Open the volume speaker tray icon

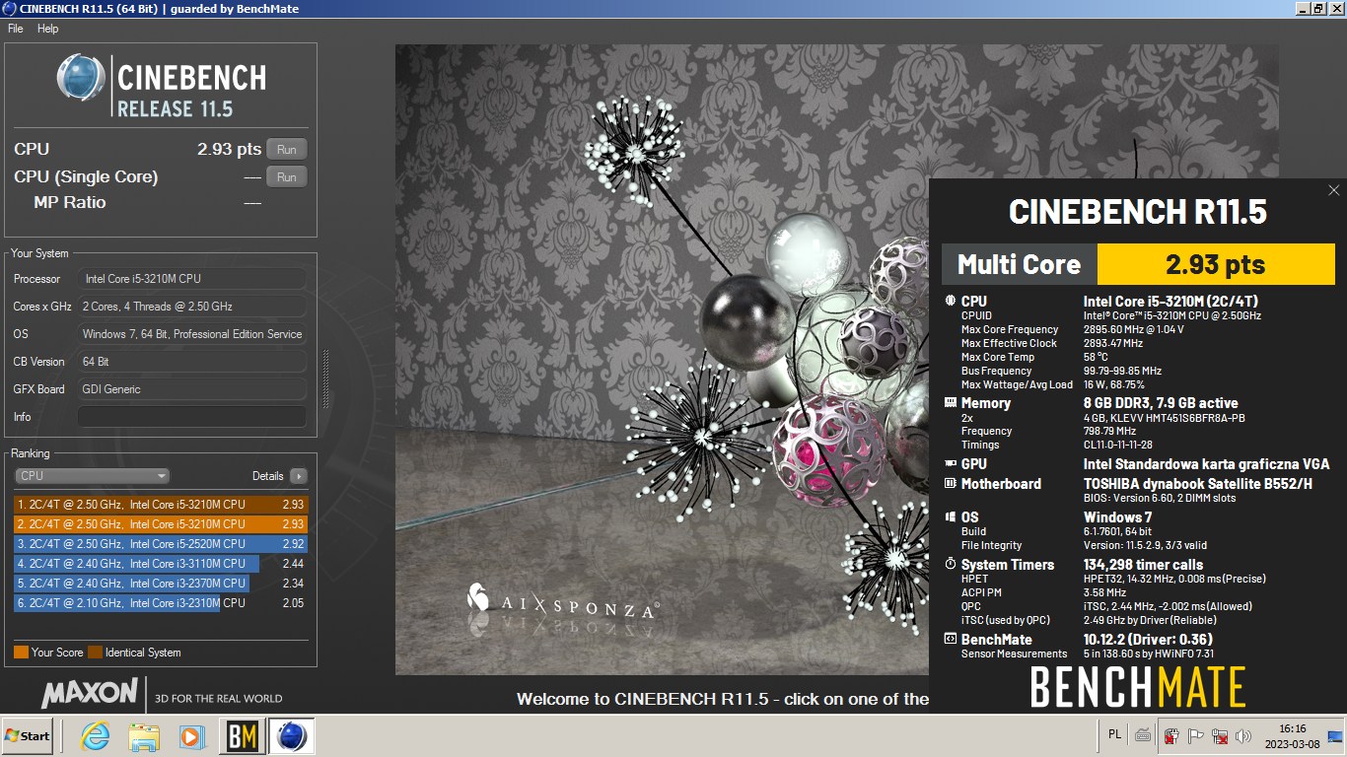coord(1243,735)
